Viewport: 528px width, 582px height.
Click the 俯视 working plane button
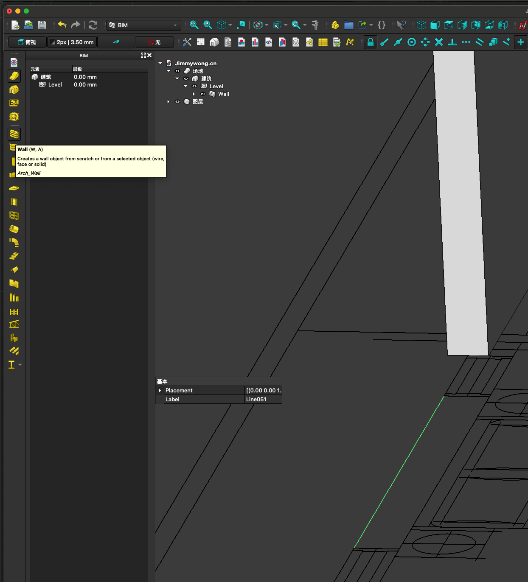tap(27, 42)
